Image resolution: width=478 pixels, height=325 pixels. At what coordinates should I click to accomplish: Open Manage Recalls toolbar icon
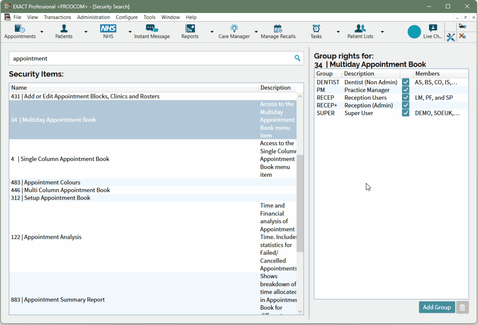pyautogui.click(x=278, y=32)
